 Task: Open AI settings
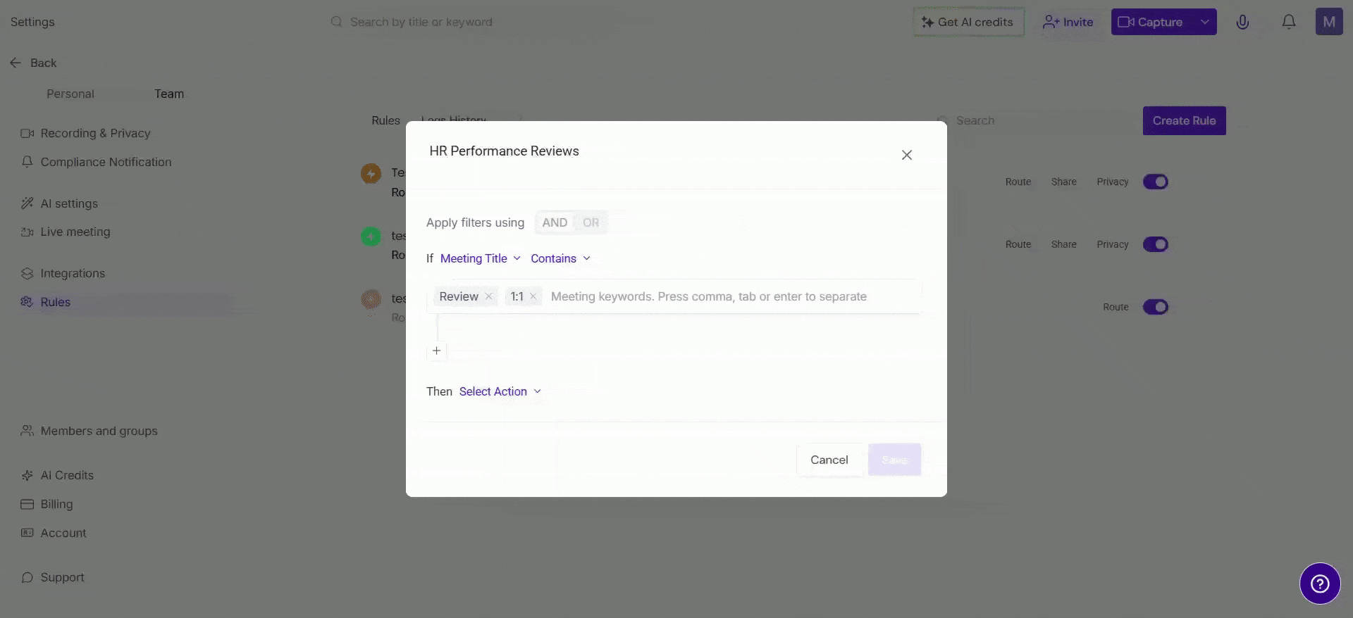point(59,203)
